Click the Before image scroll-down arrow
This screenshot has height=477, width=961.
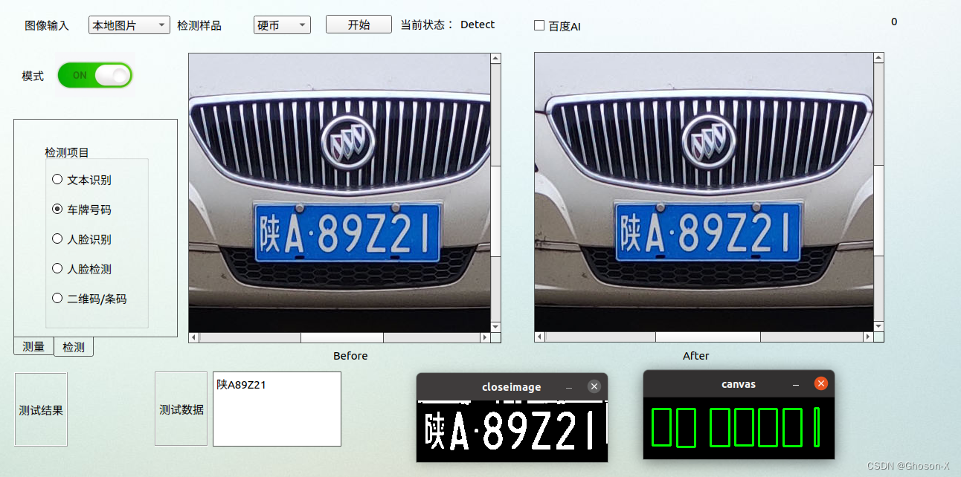(495, 326)
